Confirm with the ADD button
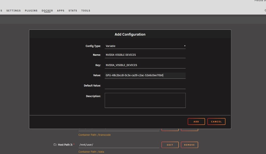Screen dimensions: 266x154 pyautogui.click(x=196, y=121)
